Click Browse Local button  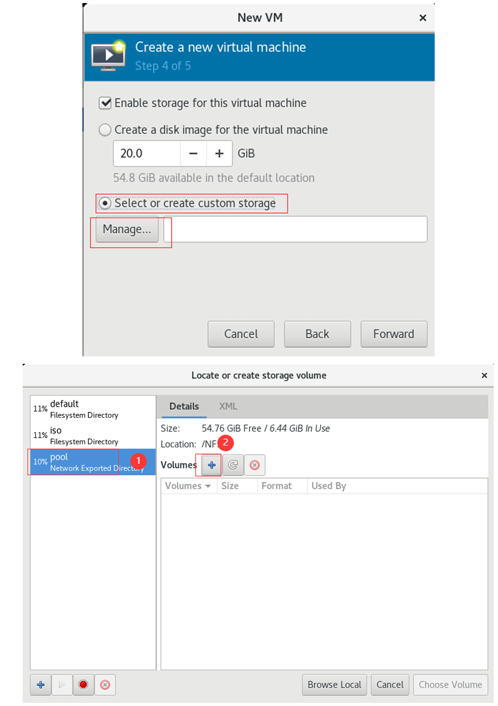[334, 685]
